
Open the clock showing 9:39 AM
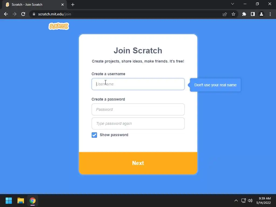point(264,201)
